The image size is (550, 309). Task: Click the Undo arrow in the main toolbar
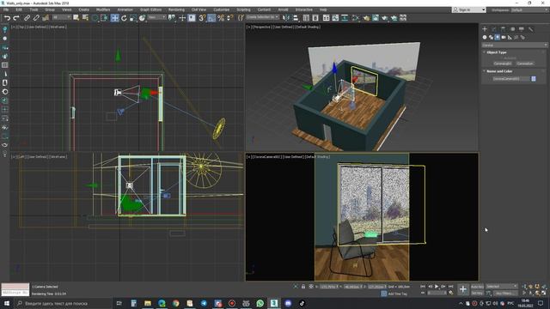tap(7, 17)
